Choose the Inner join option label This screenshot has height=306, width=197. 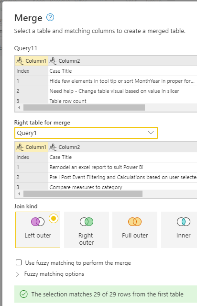[184, 235]
